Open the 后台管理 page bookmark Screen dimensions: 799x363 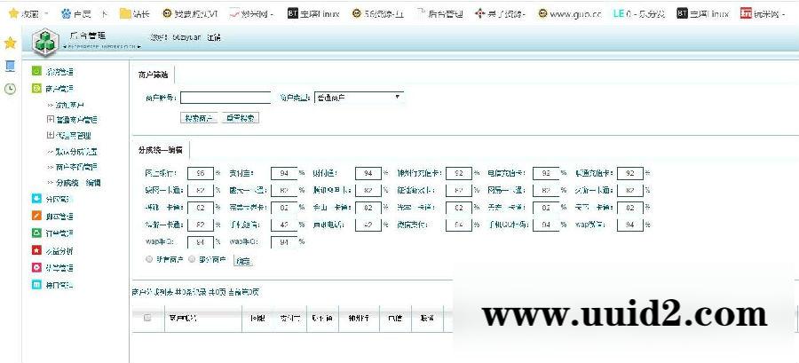439,13
